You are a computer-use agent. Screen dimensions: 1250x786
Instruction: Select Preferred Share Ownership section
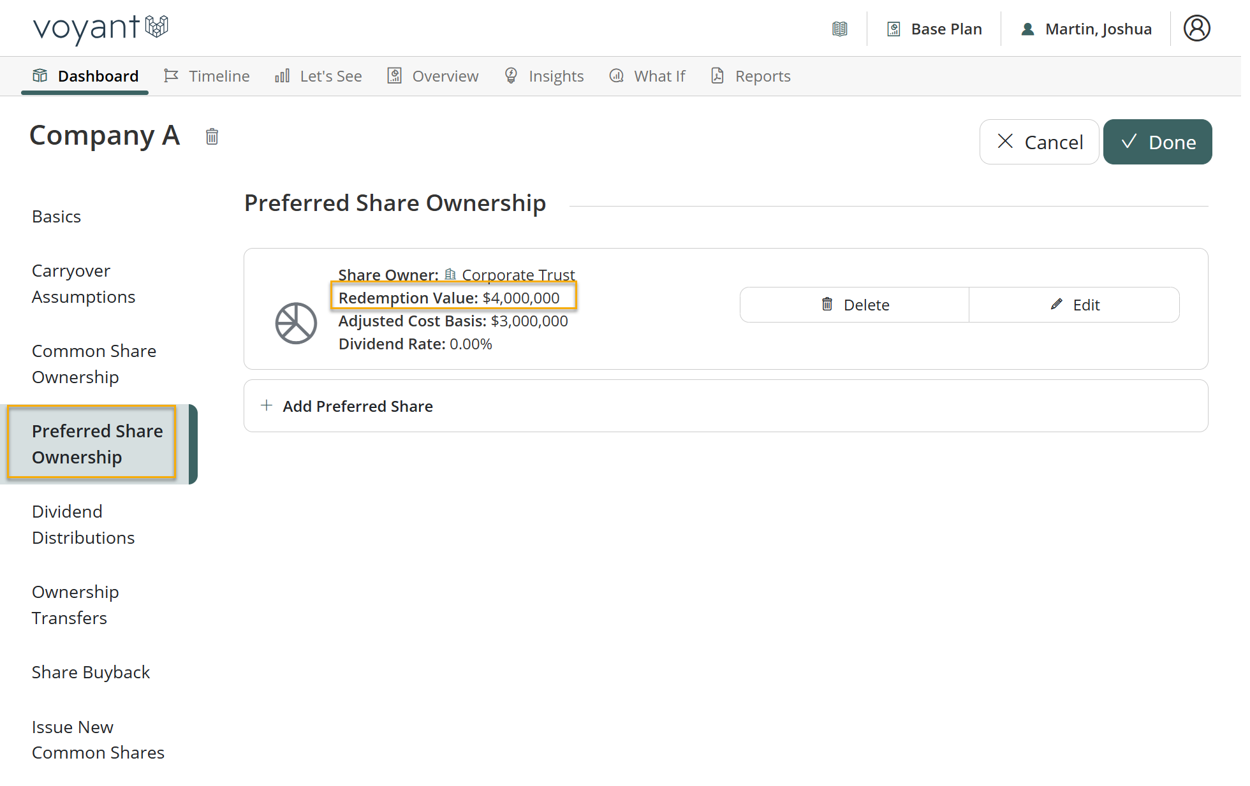(98, 444)
